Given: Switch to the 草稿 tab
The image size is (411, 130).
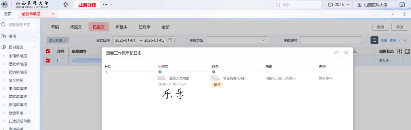Looking at the screenshot, I should pyautogui.click(x=57, y=27).
